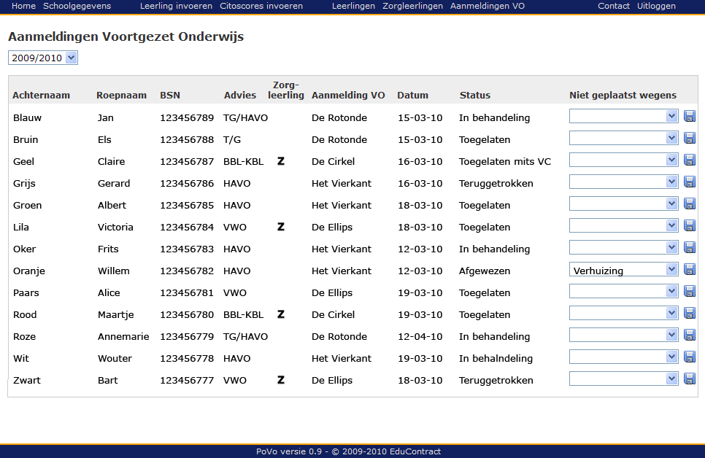Viewport: 705px width, 458px height.
Task: Open 'Niet geplaatst wegens' dropdown for Zwart
Action: 623,379
